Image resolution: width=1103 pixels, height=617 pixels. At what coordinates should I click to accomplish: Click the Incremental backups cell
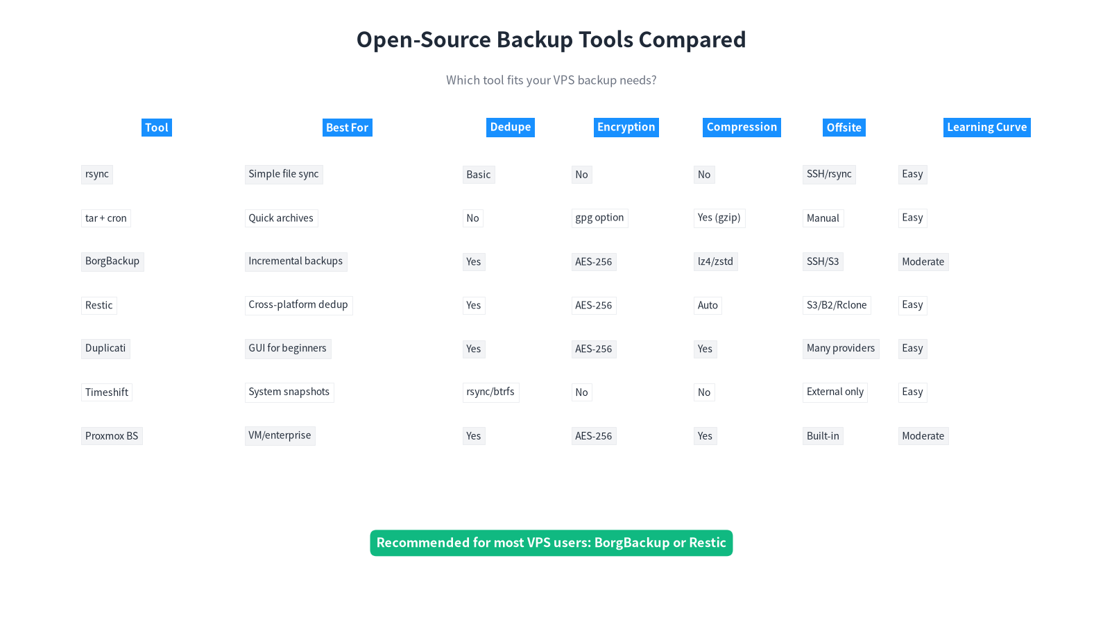pyautogui.click(x=296, y=261)
